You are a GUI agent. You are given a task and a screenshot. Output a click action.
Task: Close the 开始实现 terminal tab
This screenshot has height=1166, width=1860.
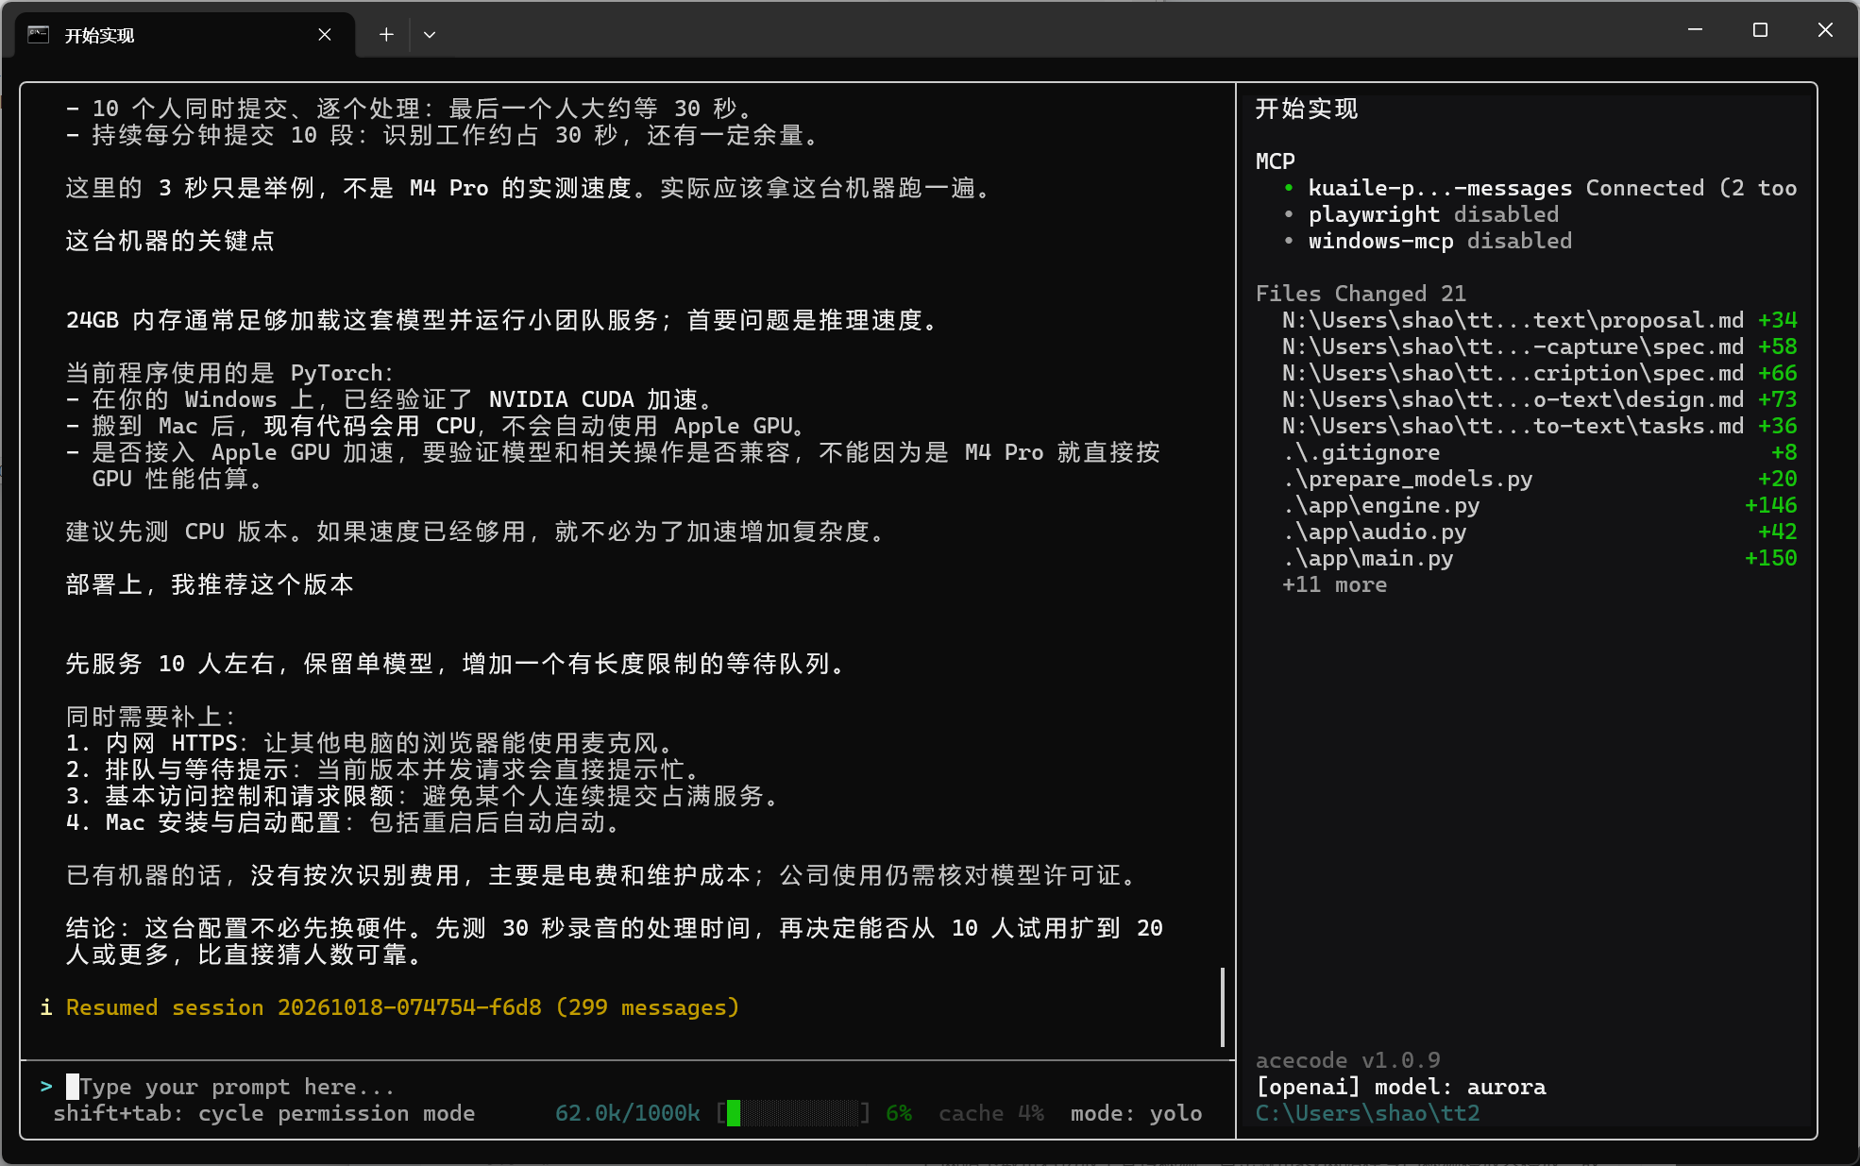[x=324, y=35]
